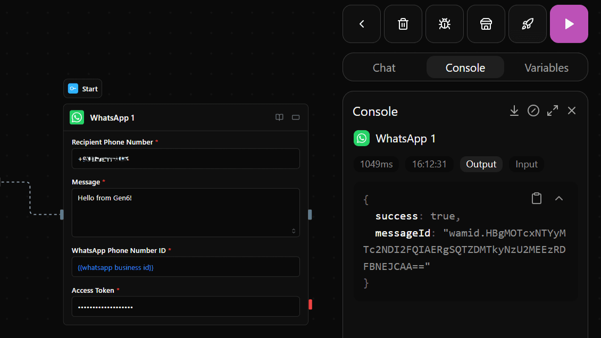This screenshot has height=338, width=601.
Task: Switch to the Input view in console
Action: coord(526,164)
